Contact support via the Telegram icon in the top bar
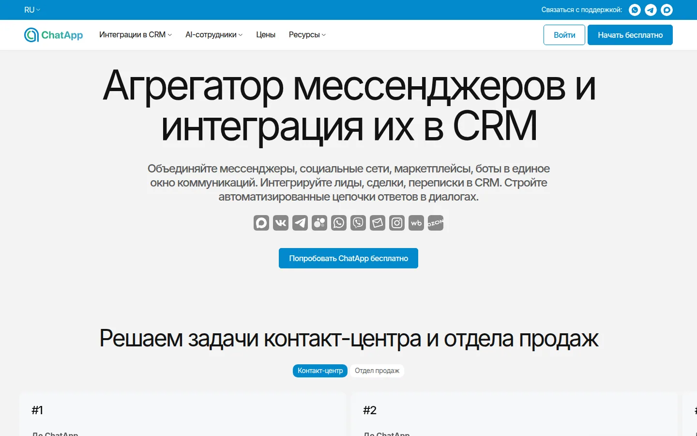Image resolution: width=697 pixels, height=436 pixels. [651, 10]
